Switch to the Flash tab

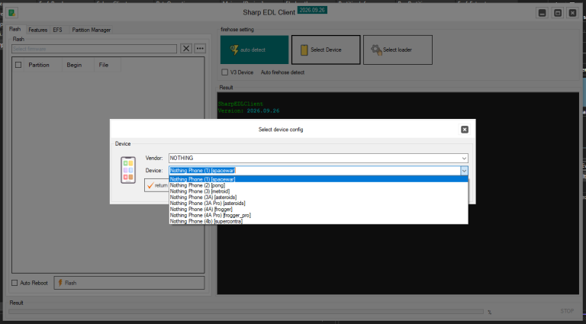[15, 29]
